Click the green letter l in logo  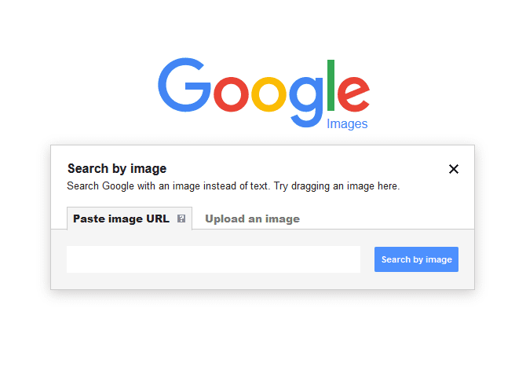[x=331, y=85]
